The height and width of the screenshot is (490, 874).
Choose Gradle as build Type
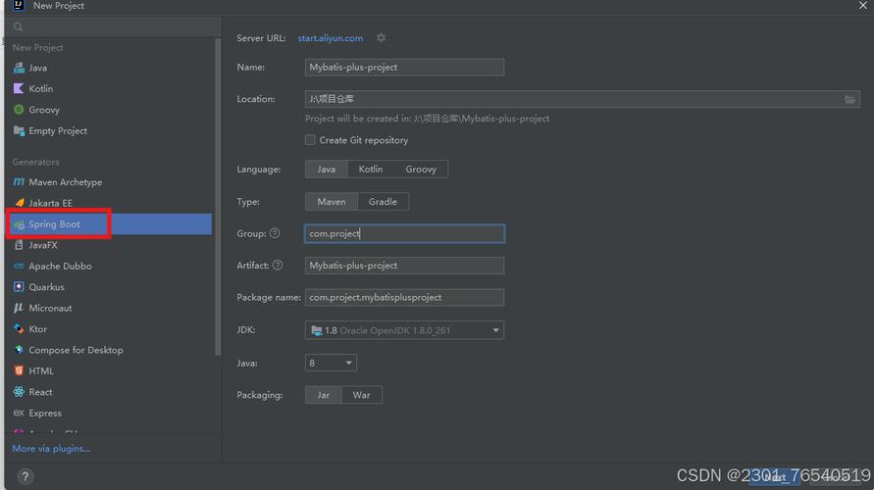click(x=383, y=202)
